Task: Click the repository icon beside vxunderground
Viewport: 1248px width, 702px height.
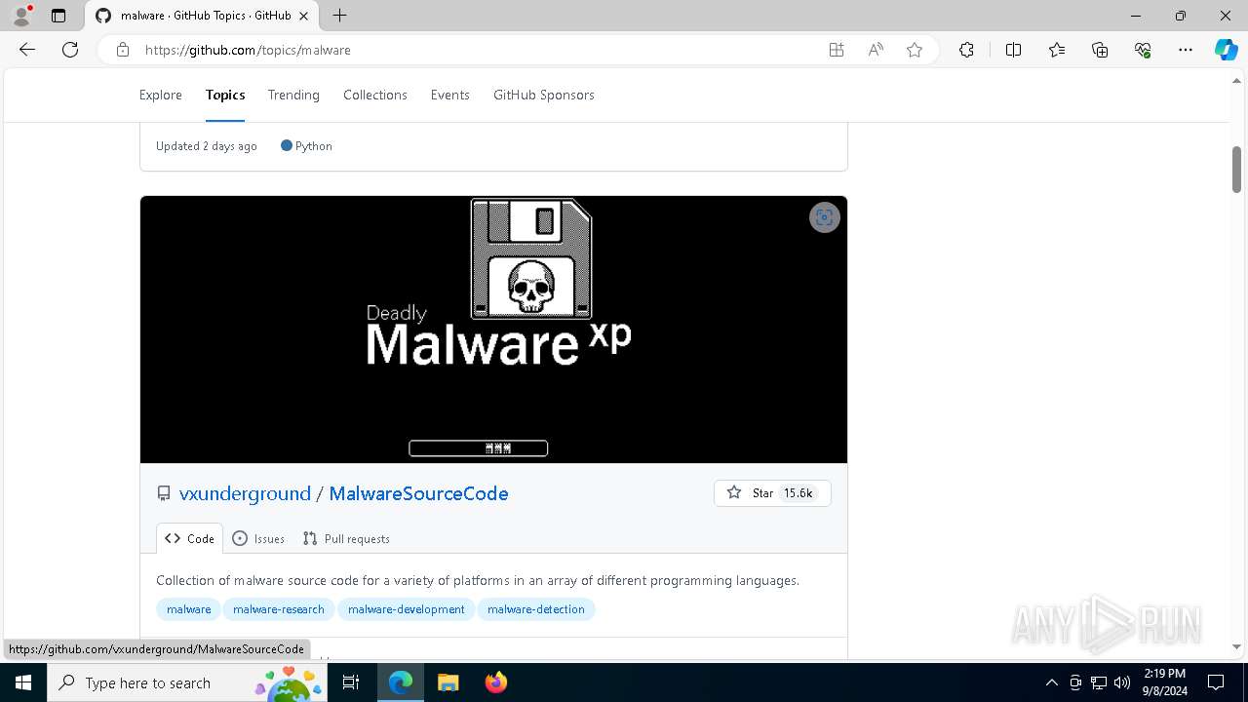Action: pyautogui.click(x=164, y=494)
